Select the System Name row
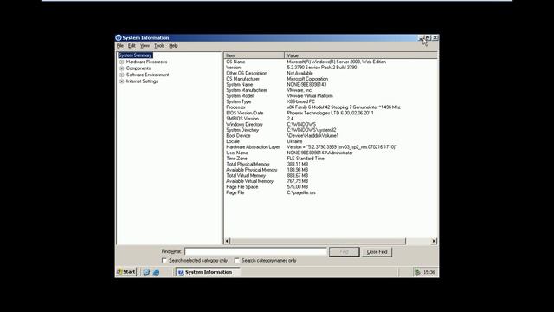The image size is (554, 312). tap(331, 85)
